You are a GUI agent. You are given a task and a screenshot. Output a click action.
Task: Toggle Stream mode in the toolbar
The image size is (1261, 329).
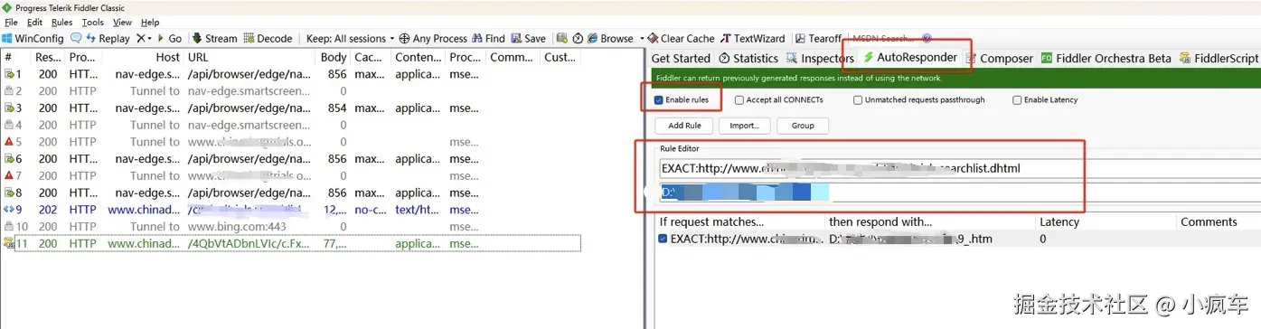pos(214,39)
